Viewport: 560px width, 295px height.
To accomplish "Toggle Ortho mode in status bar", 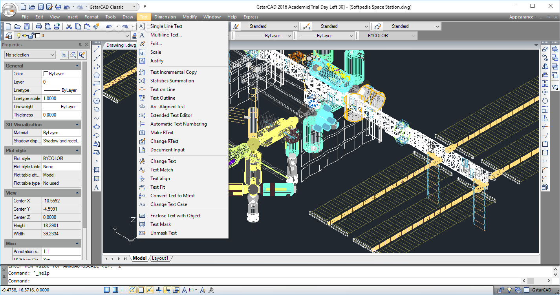I will click(124, 290).
